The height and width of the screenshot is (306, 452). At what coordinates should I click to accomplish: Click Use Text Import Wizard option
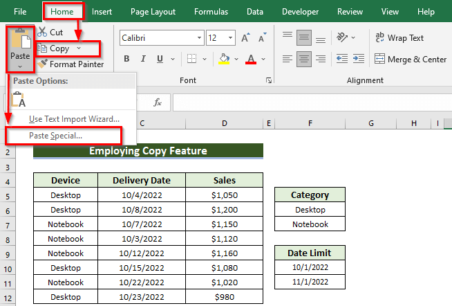pyautogui.click(x=74, y=119)
